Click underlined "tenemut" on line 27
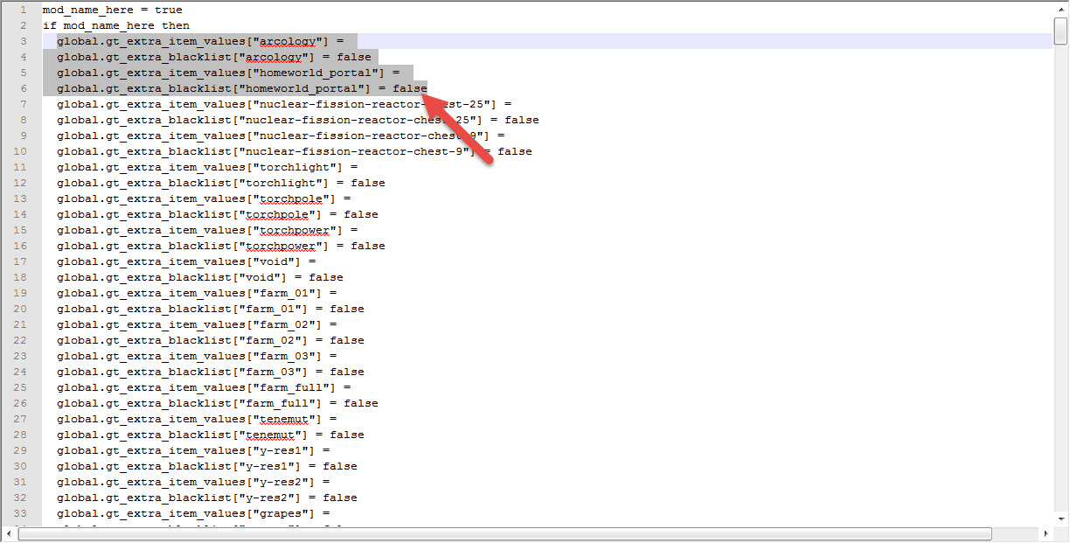Screen dimensions: 1070x543 point(284,420)
